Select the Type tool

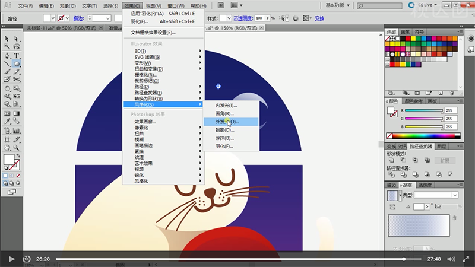17,56
